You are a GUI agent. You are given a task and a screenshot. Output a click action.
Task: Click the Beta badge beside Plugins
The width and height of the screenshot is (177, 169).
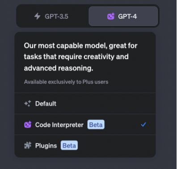click(x=69, y=145)
